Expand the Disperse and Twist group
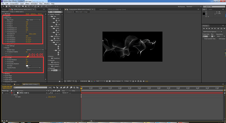This screenshot has height=123, width=226. pos(4,82)
